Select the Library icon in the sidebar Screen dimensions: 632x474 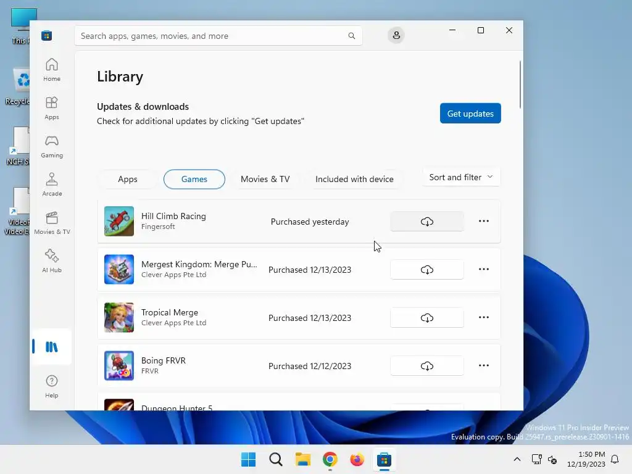tap(52, 347)
